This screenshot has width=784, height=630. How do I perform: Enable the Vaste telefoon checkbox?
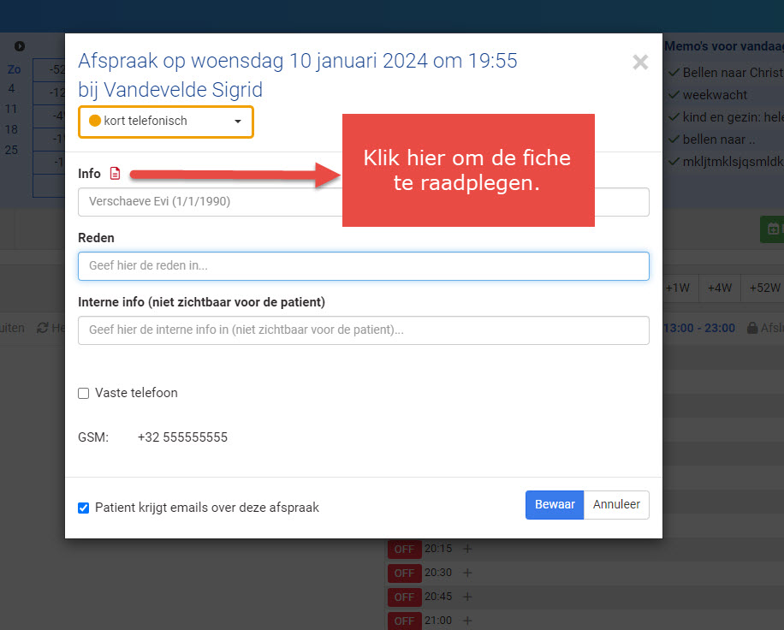click(84, 394)
